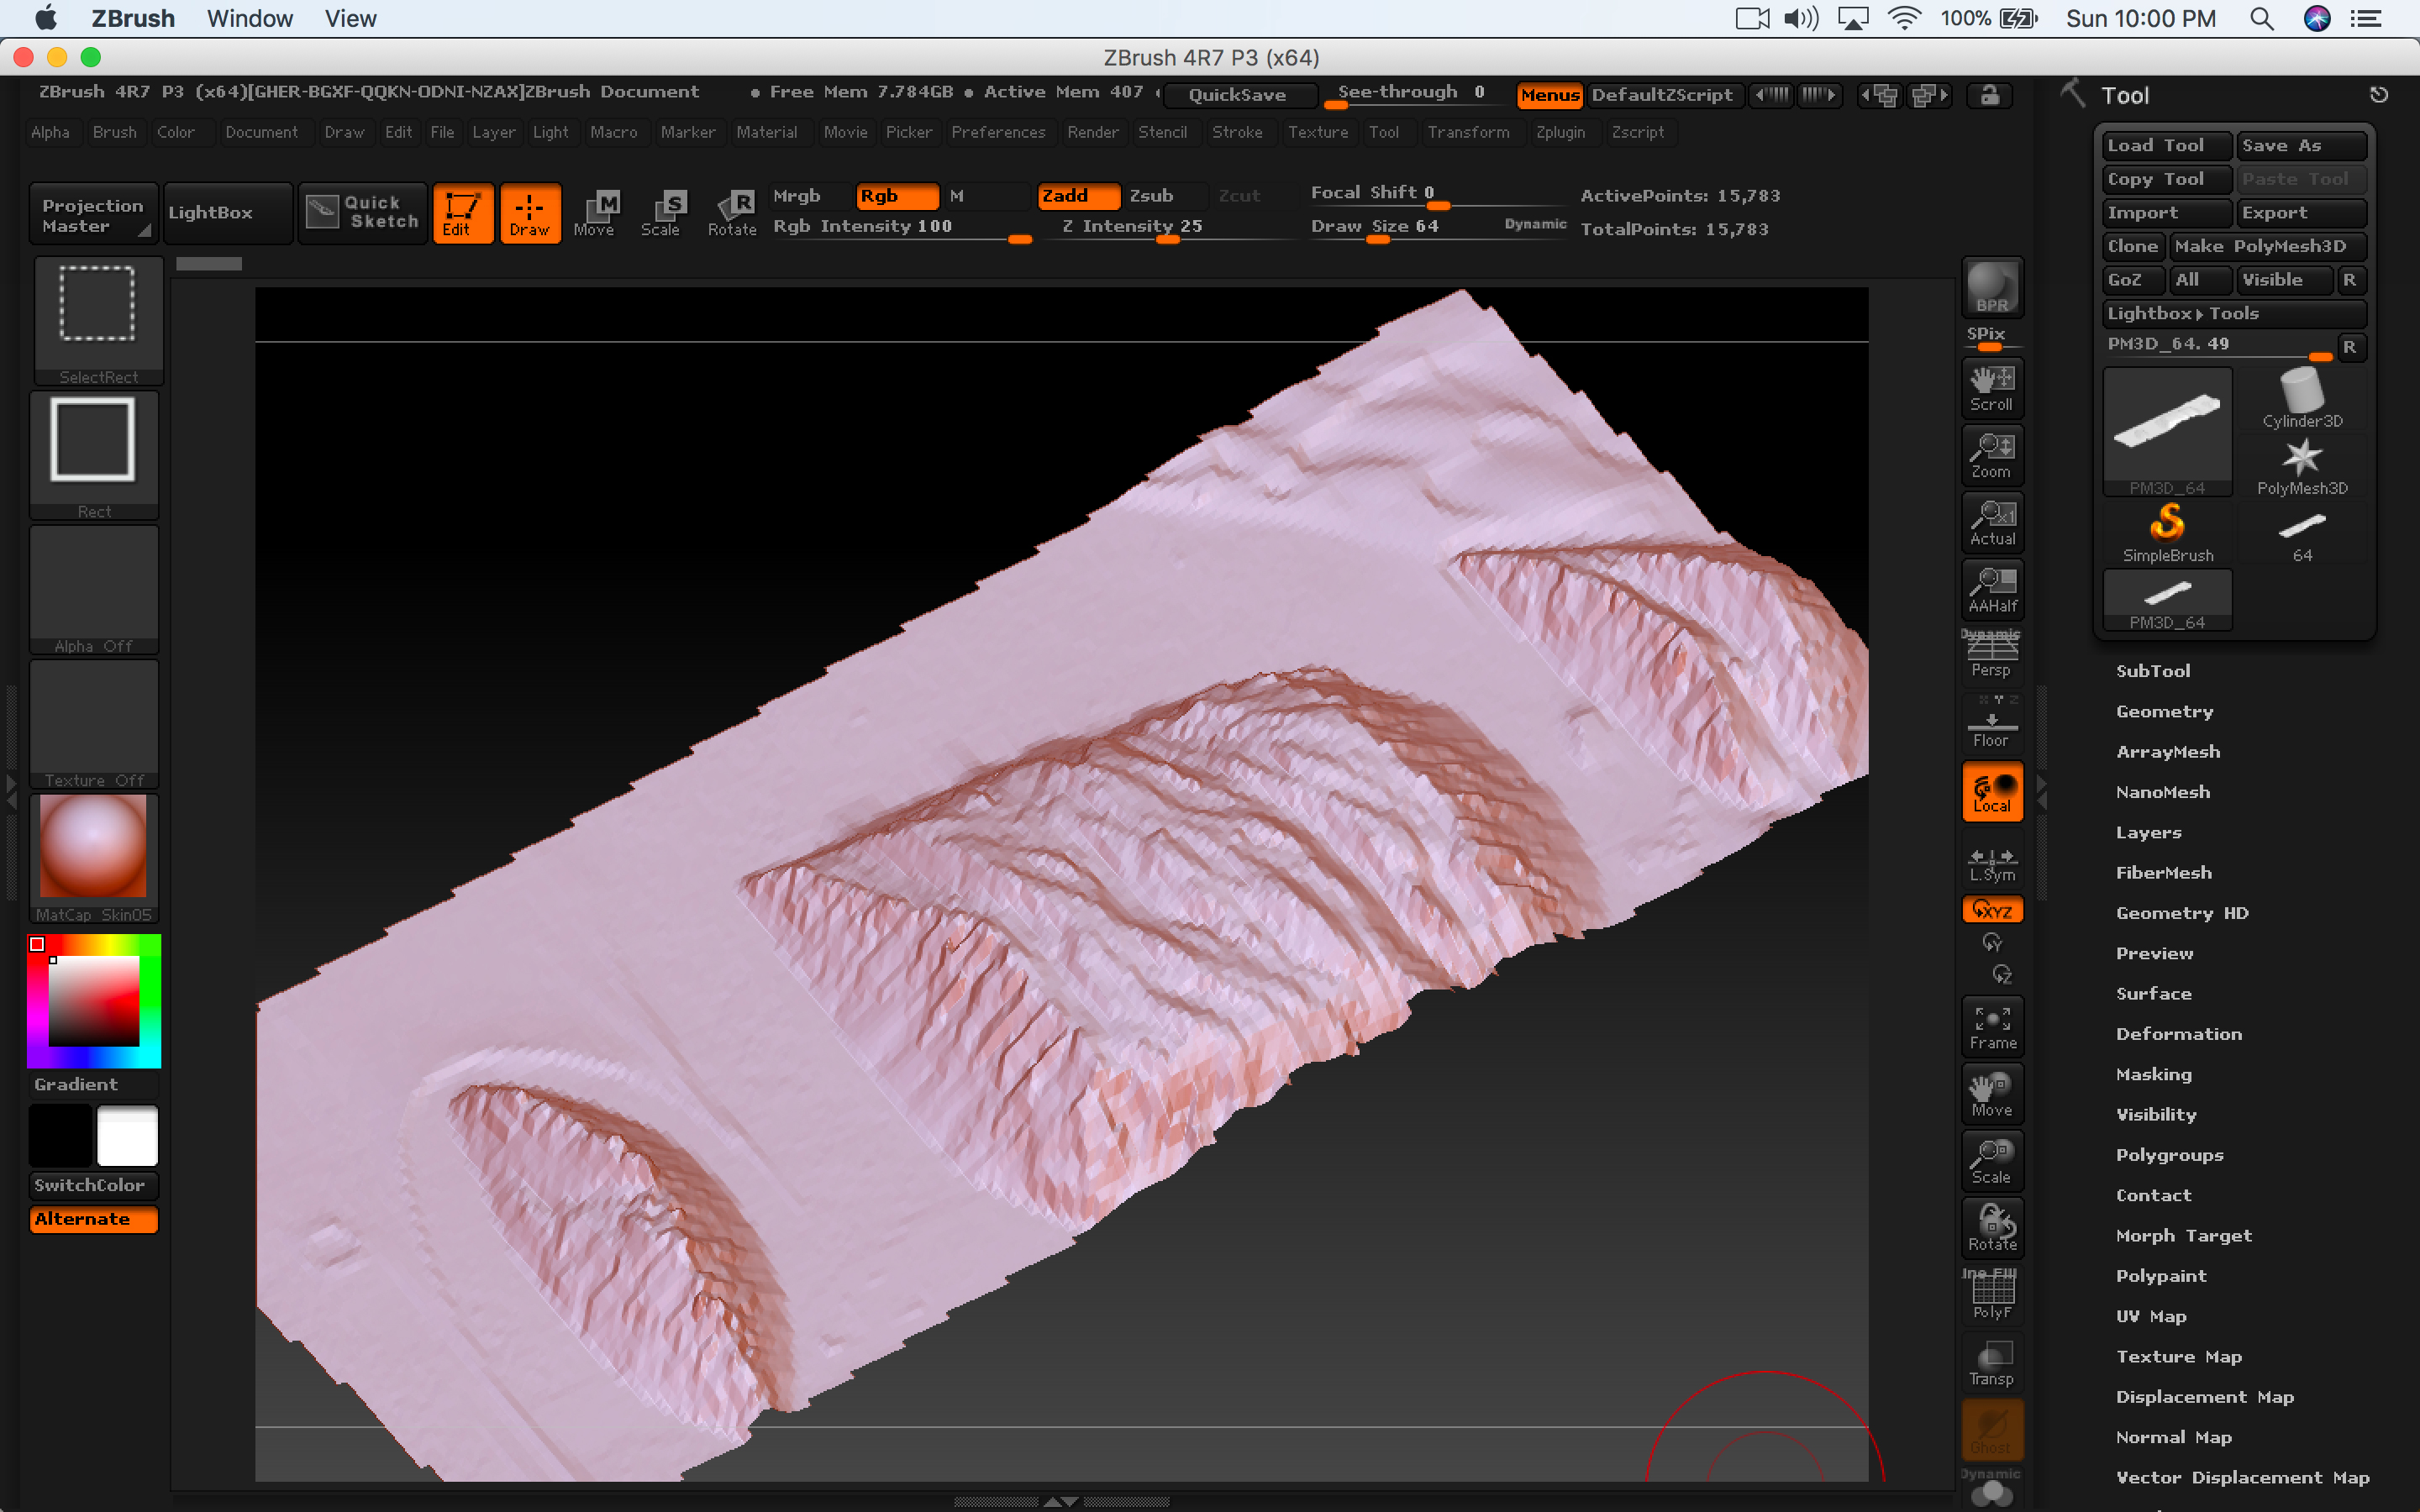This screenshot has height=1512, width=2420.
Task: Click the BPR render icon
Action: pos(1992,287)
